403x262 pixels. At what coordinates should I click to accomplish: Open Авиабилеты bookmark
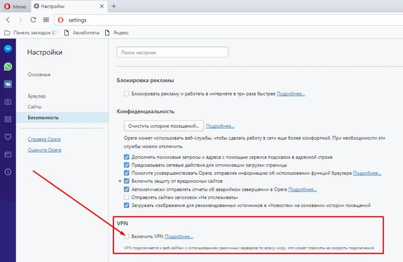point(82,33)
